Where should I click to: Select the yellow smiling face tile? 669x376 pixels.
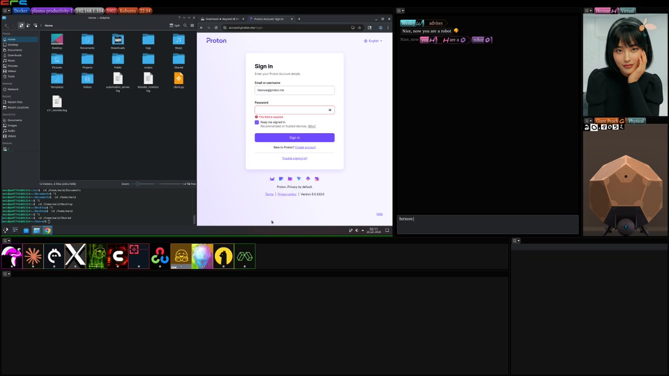click(181, 256)
